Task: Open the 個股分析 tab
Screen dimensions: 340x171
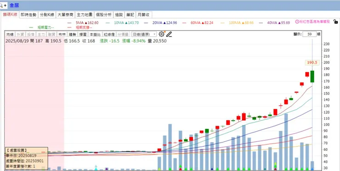Action: pos(104,15)
